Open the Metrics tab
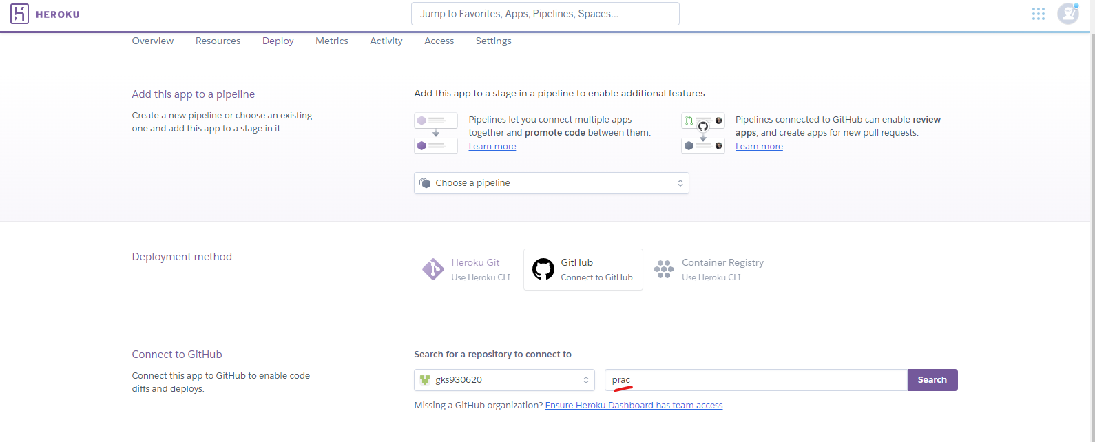The width and height of the screenshot is (1095, 442). coord(332,41)
